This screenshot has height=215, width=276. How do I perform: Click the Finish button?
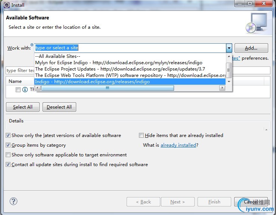tap(214, 202)
